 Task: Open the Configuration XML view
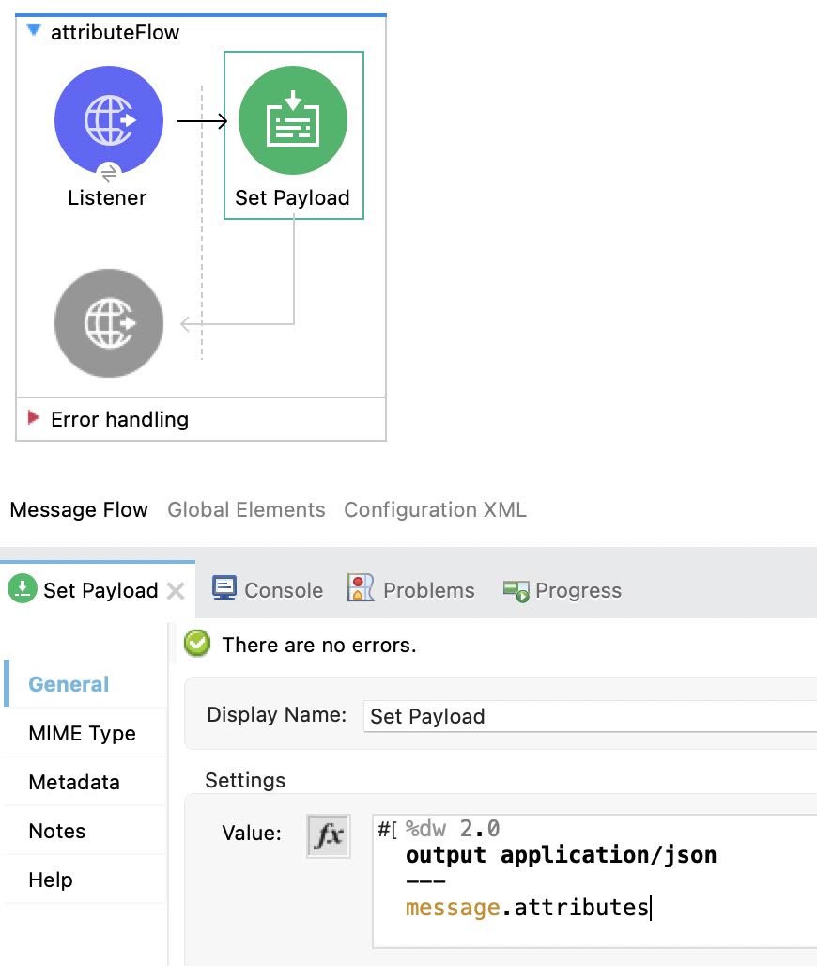436,509
